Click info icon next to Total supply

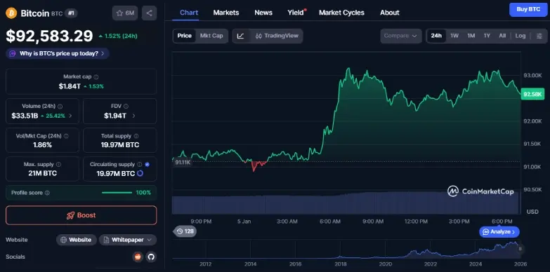point(136,136)
